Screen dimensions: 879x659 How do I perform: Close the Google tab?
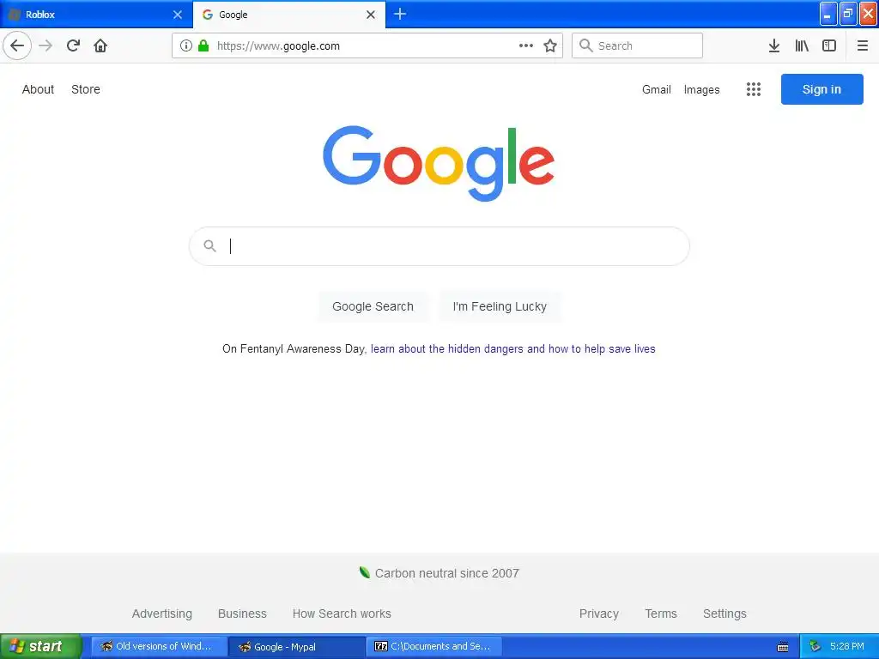(371, 15)
